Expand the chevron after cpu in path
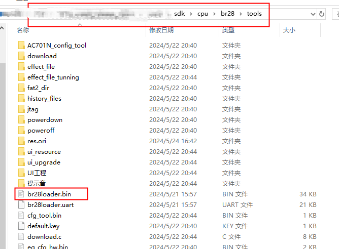Screen dimensions: 339x249 point(214,14)
